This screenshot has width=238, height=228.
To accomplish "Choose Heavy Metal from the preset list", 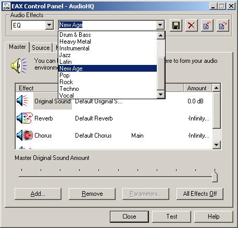I will point(75,42).
